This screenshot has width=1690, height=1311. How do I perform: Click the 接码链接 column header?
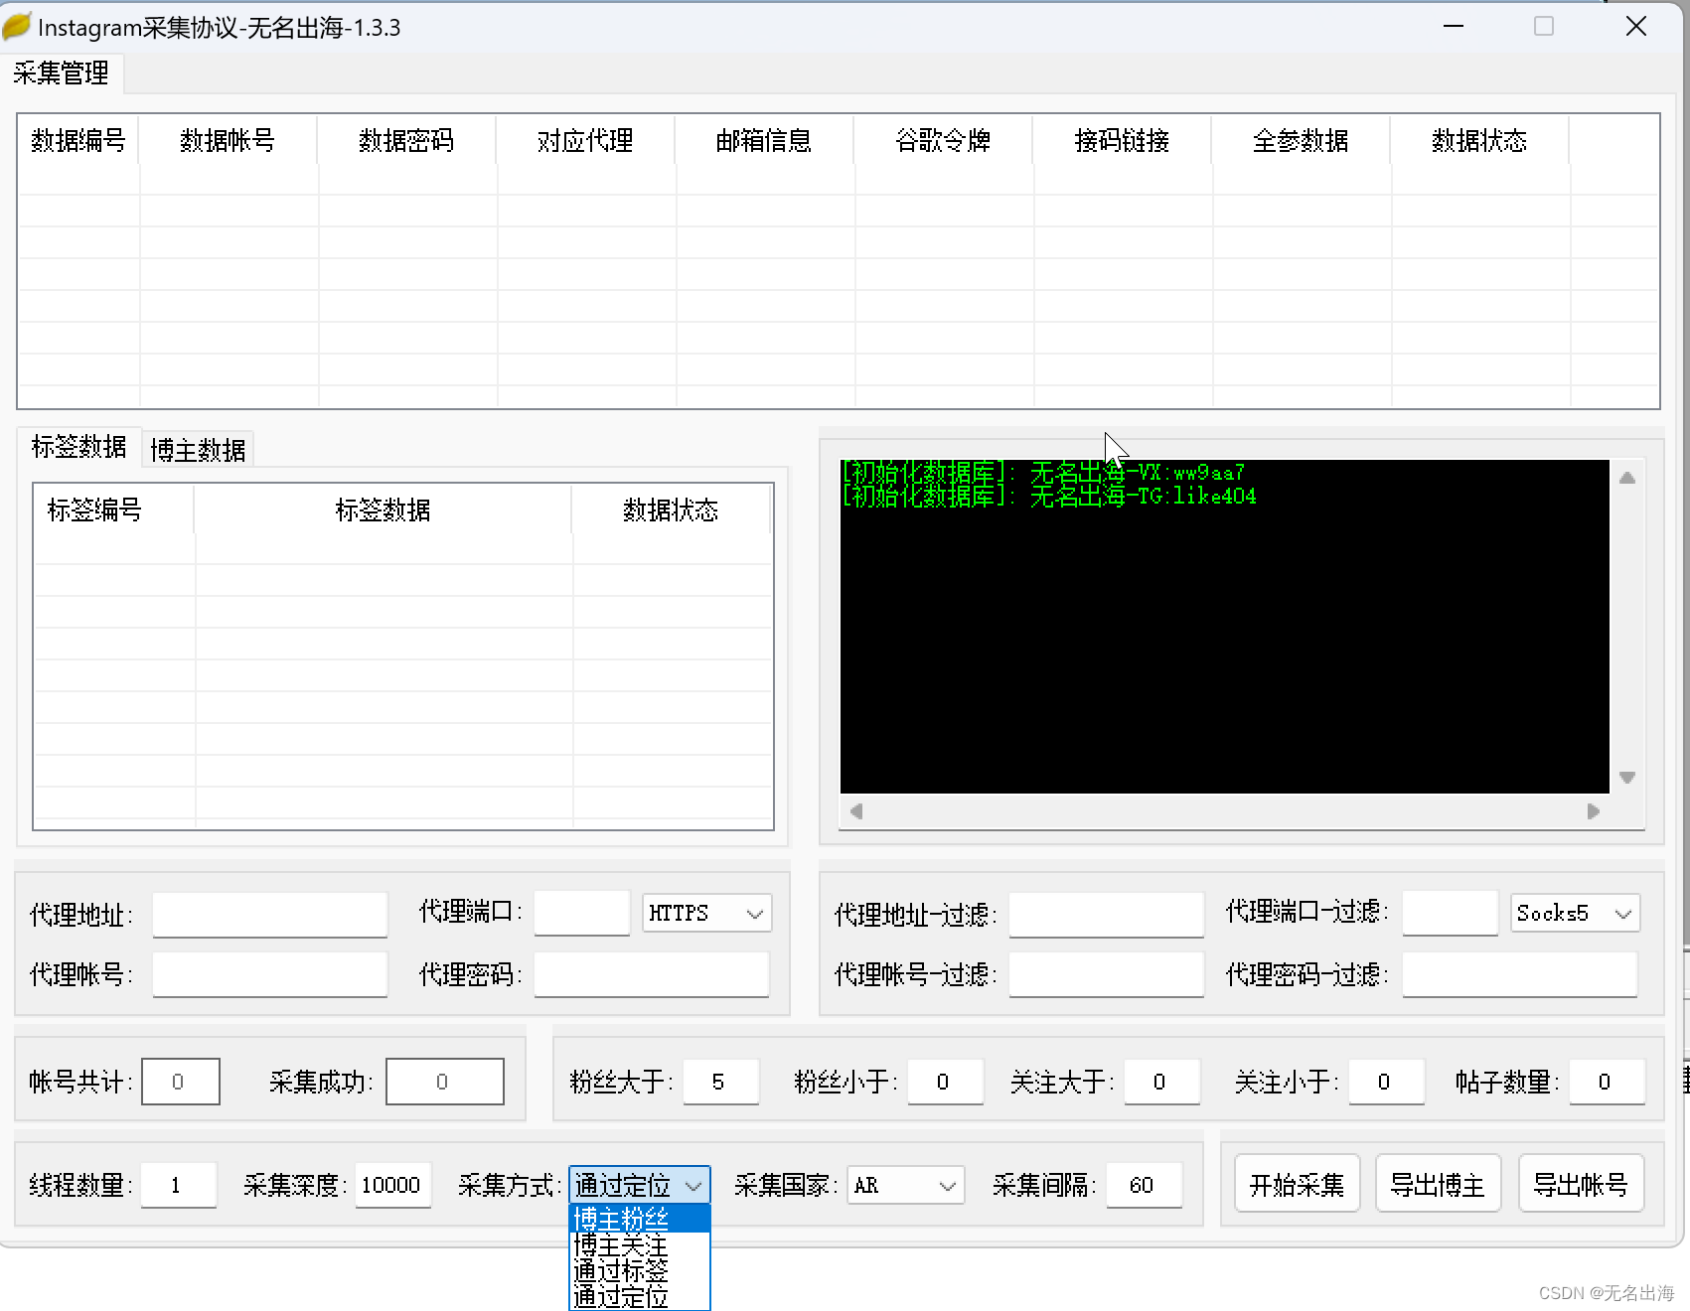[x=1122, y=141]
